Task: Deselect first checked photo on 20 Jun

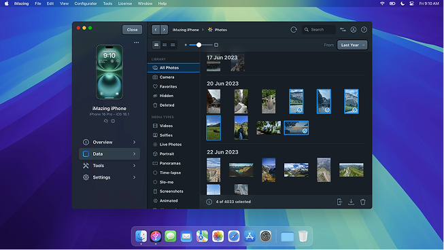Action: [296, 101]
